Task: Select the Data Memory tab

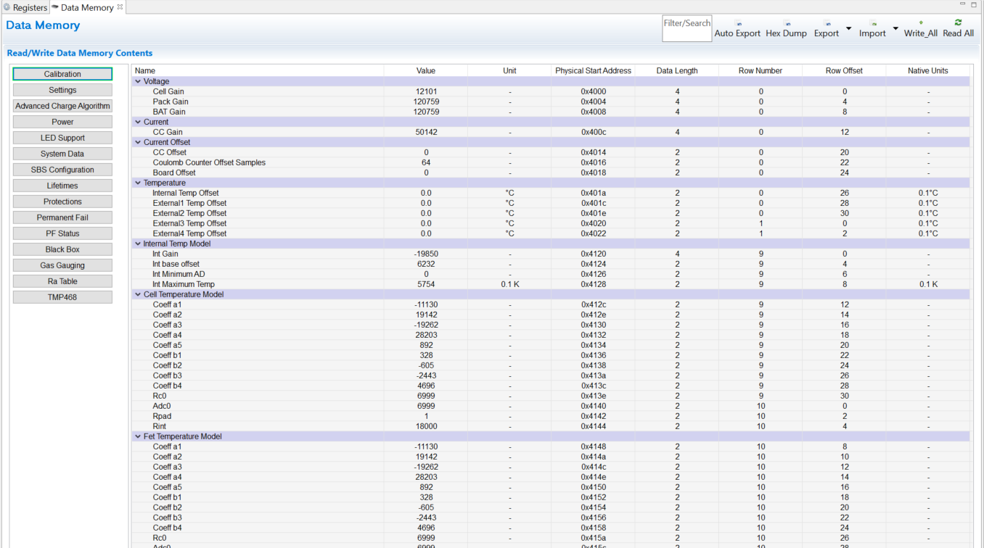Action: point(86,7)
